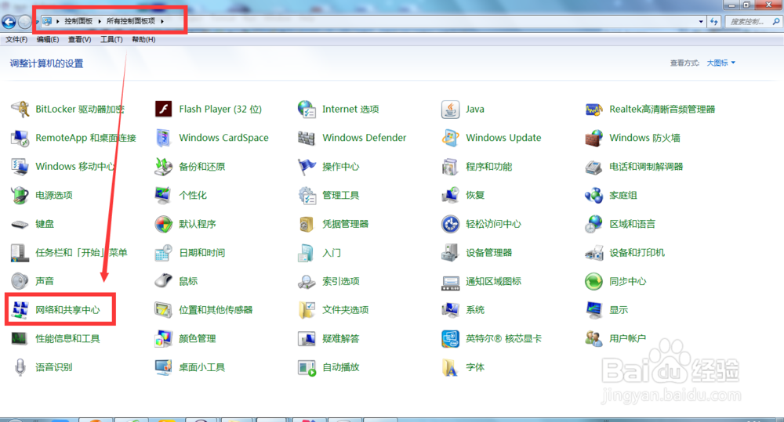The width and height of the screenshot is (784, 422).
Task: Click the 家庭组 spheres icon
Action: (x=594, y=195)
